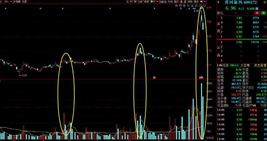The image size is (267, 141).
Task: Zoom out with the minus circle icon
Action: point(204,6)
